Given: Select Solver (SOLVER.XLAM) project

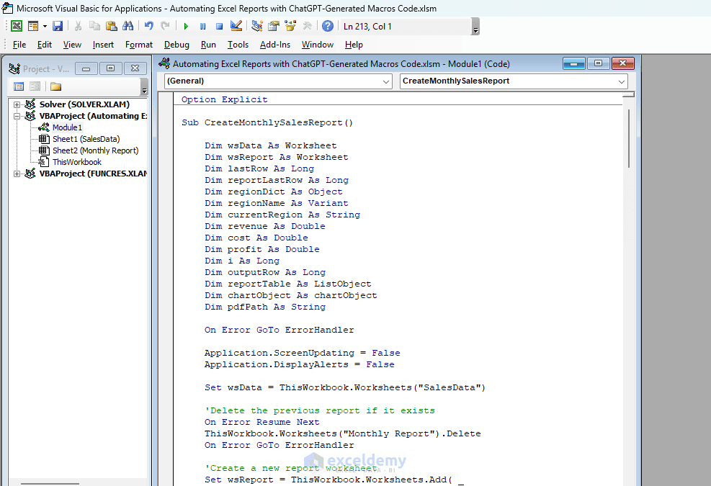Looking at the screenshot, I should (x=84, y=104).
